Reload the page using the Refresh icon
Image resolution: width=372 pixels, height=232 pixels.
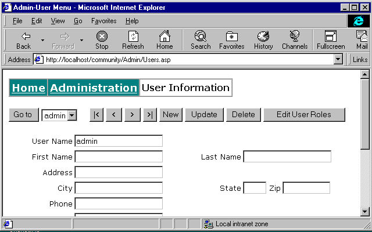pyautogui.click(x=133, y=37)
